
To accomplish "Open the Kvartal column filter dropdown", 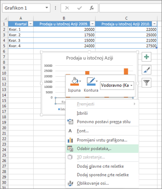I will 30,24.
